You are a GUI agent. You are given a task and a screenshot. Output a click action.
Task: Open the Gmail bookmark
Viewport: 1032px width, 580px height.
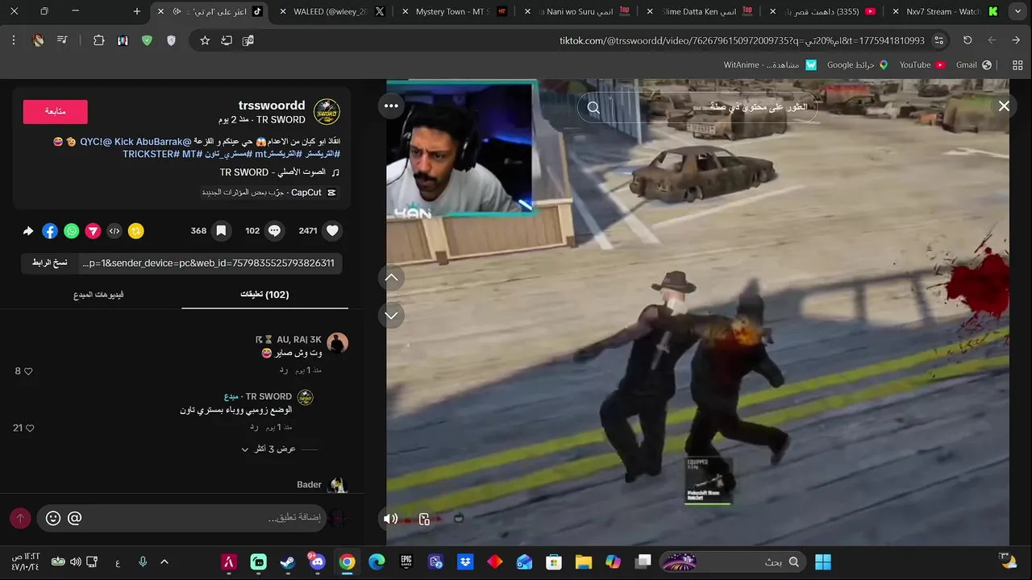(x=973, y=64)
